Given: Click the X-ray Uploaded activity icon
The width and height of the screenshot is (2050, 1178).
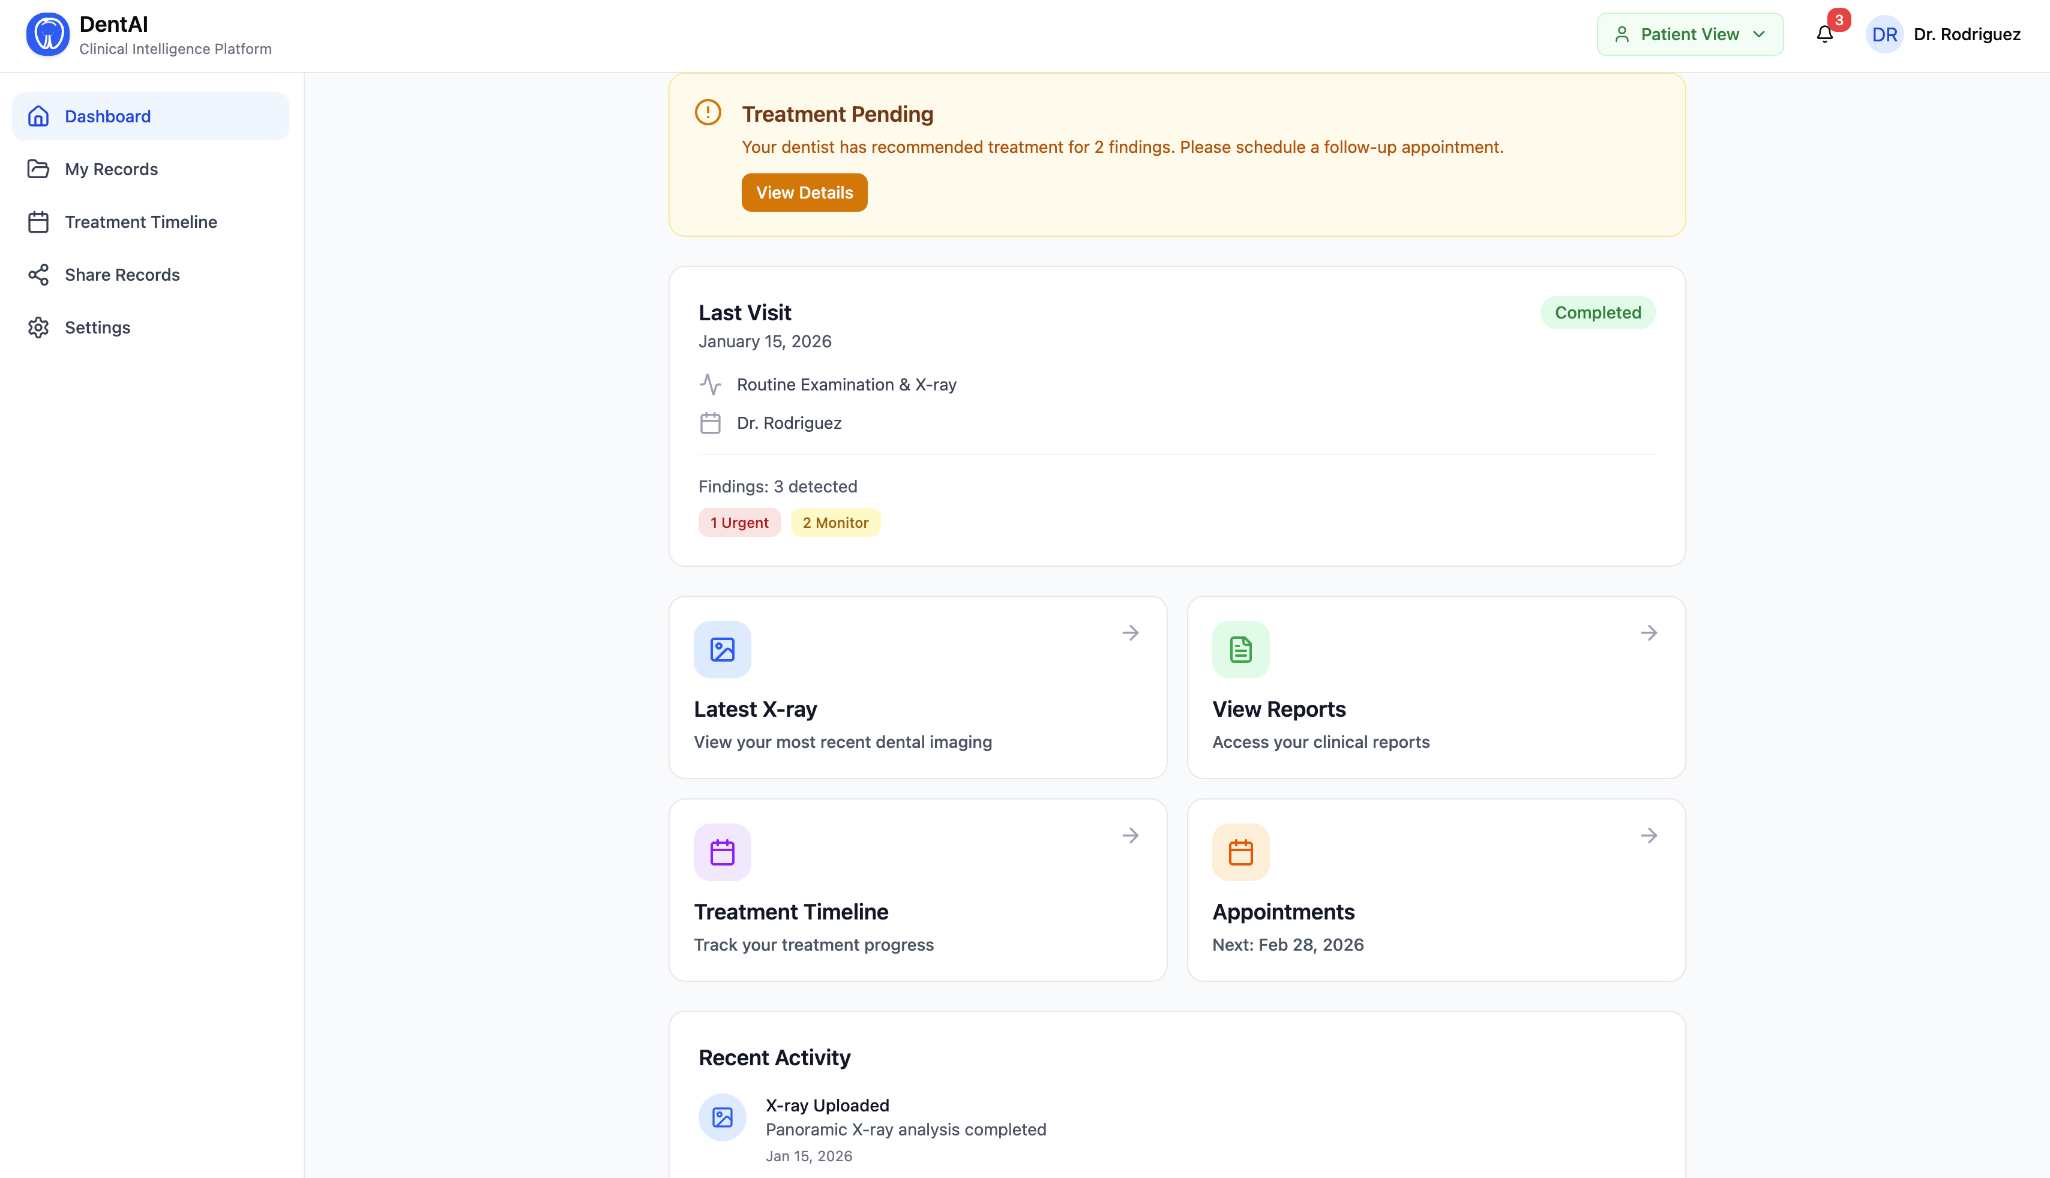Looking at the screenshot, I should tap(722, 1117).
